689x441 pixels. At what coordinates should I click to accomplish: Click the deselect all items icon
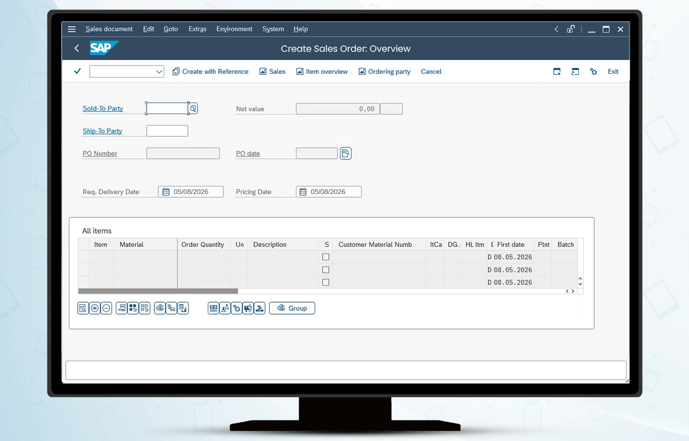point(144,308)
